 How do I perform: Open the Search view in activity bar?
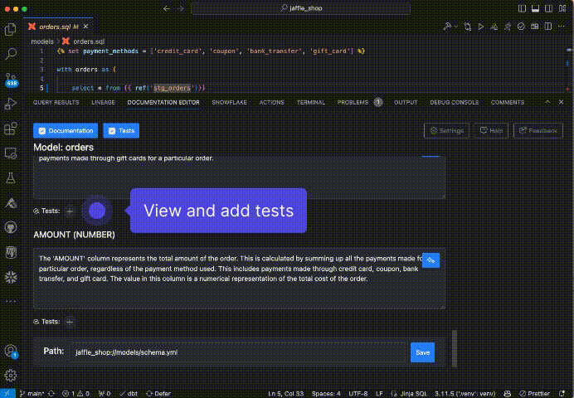coord(11,55)
